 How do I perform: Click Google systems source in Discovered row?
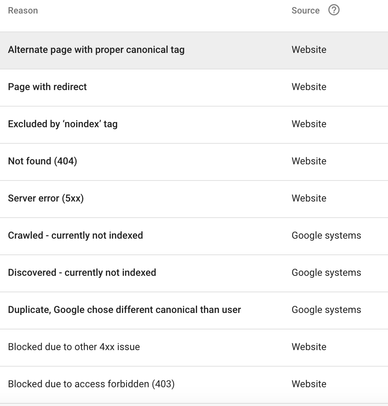click(326, 273)
